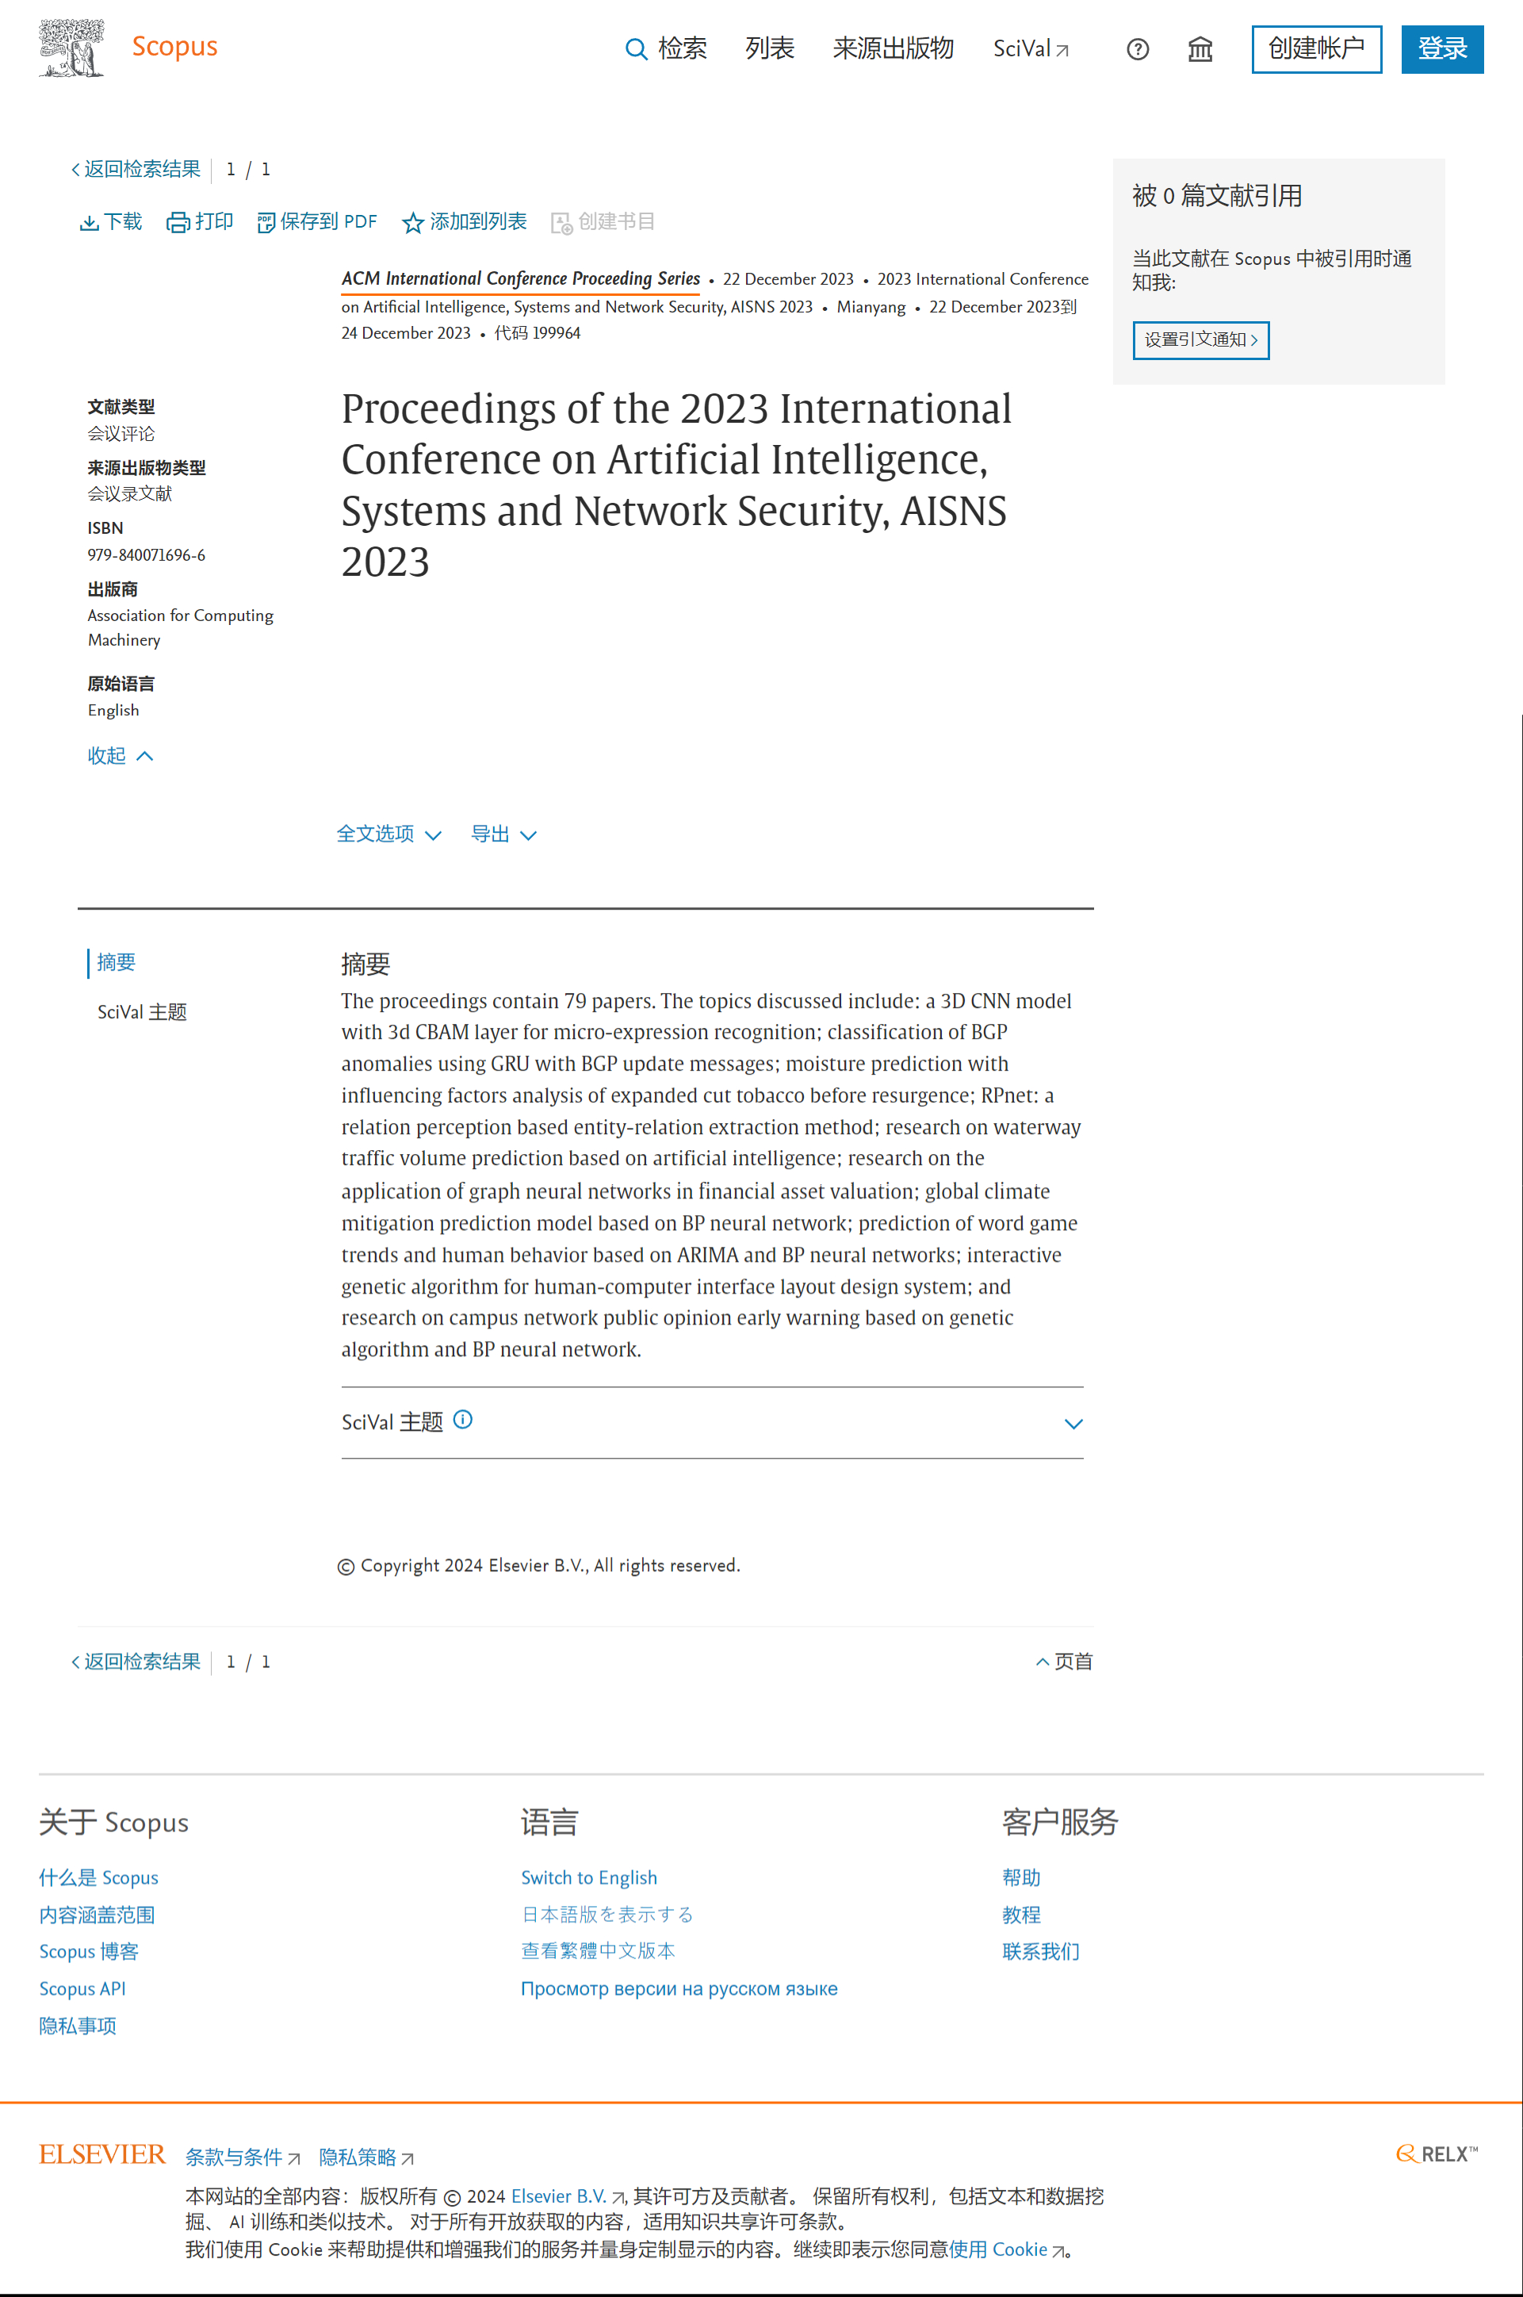
Task: Expand the 全文选项 dropdown
Action: [x=388, y=834]
